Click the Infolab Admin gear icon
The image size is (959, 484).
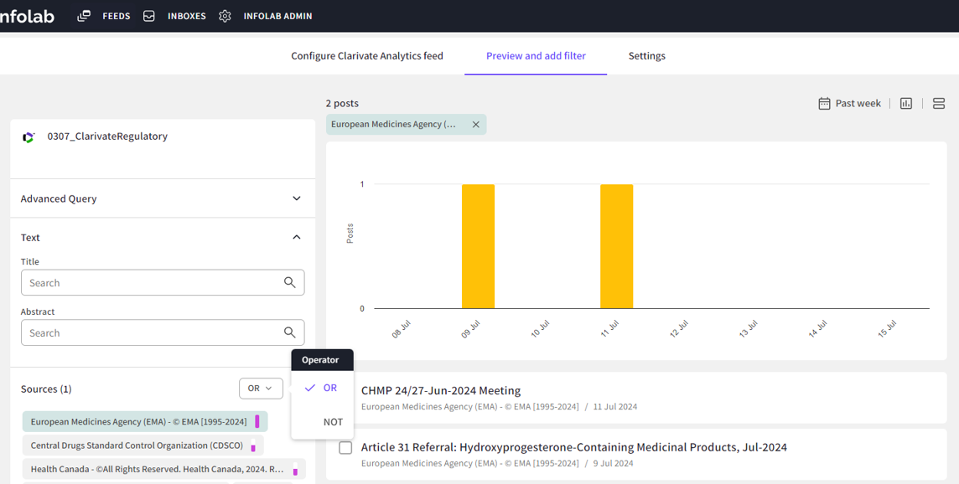click(x=225, y=16)
